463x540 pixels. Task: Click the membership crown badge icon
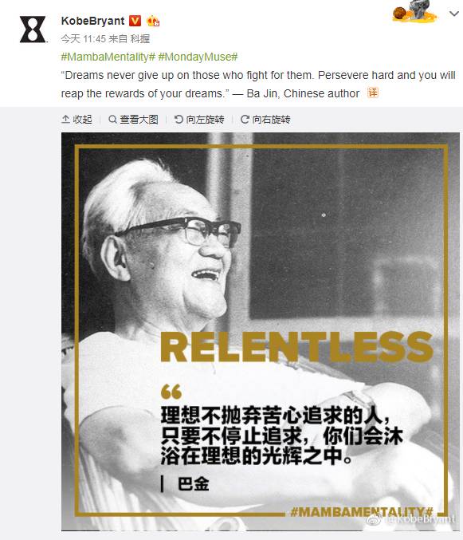153,22
